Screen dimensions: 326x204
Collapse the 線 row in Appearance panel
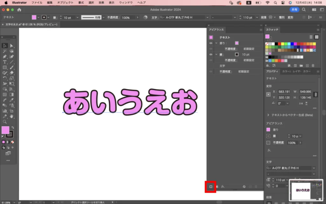tap(216, 55)
